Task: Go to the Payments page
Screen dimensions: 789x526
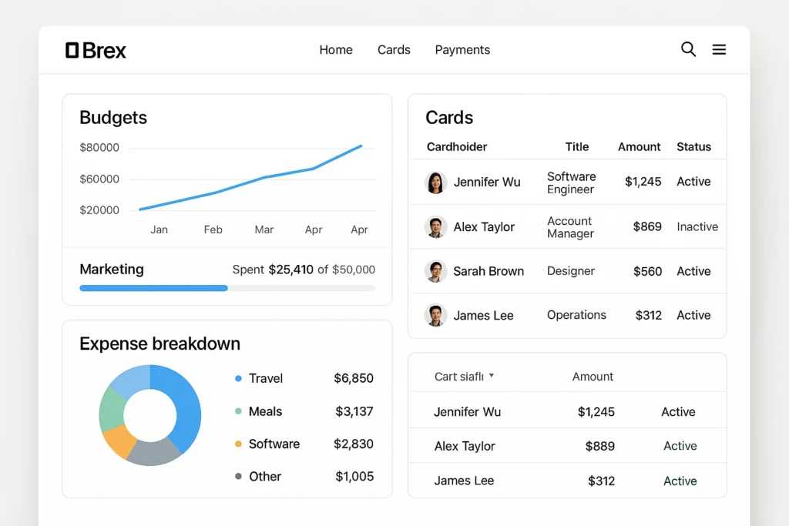Action: pos(462,49)
